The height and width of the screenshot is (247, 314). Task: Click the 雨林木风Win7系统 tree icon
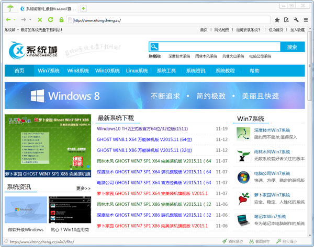pos(243,156)
